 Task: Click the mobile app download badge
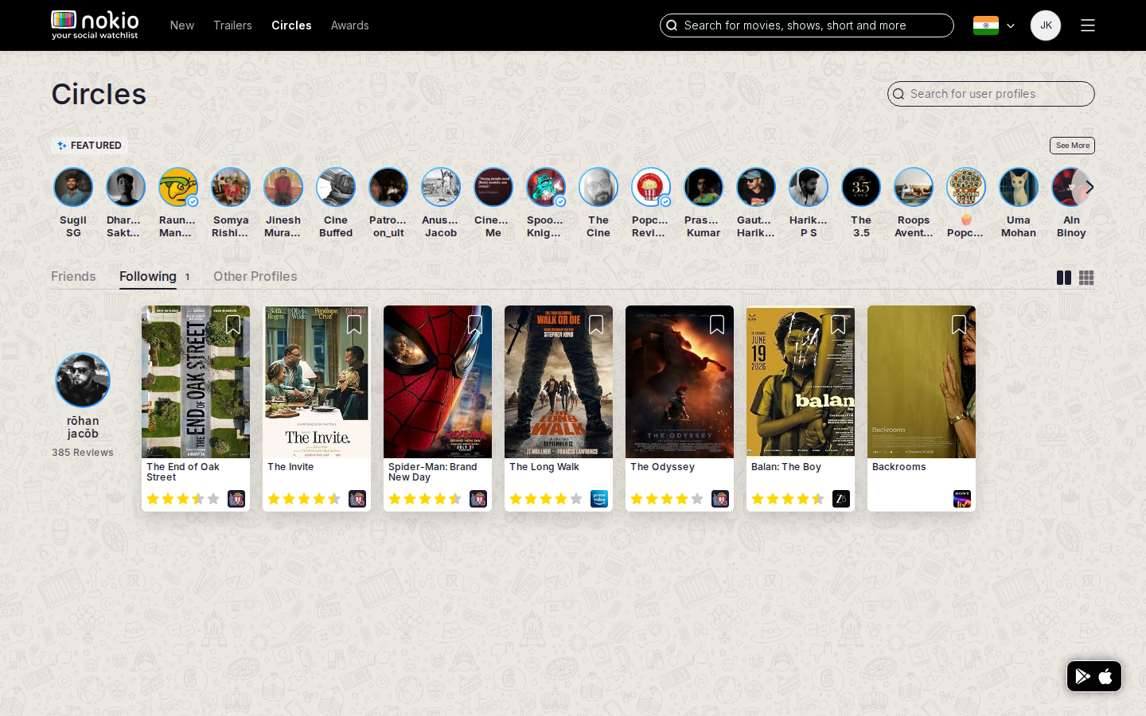point(1094,676)
